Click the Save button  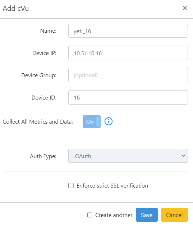point(147,215)
